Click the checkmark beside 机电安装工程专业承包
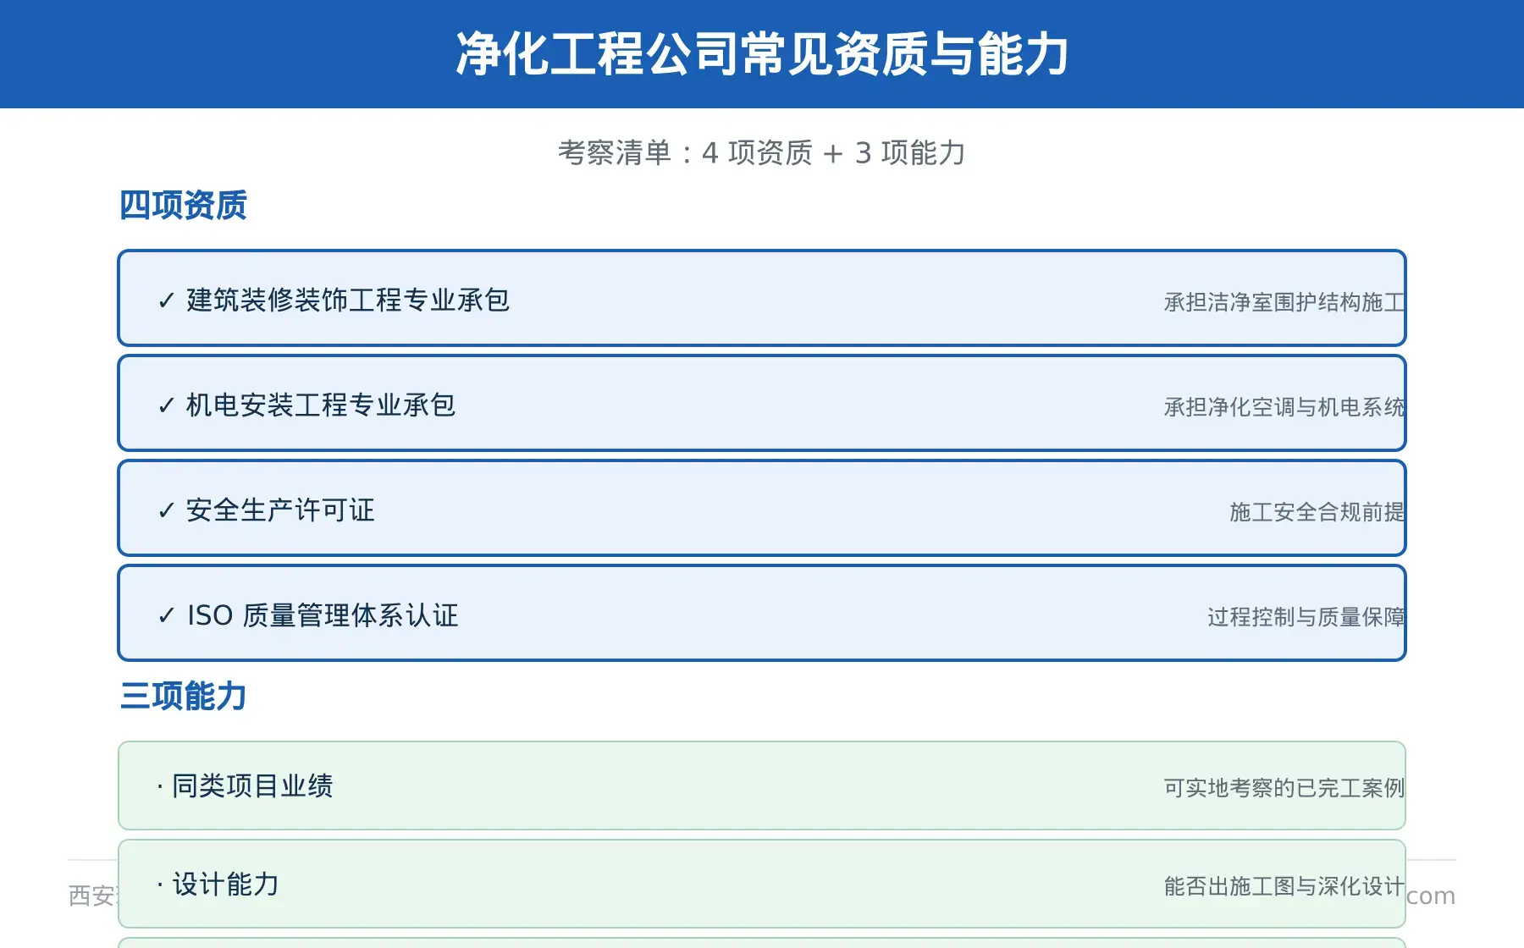The height and width of the screenshot is (948, 1524). (167, 406)
